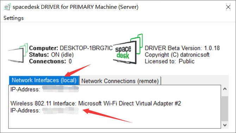Click DRIVER Beta Version 1.0.18 text

click(182, 48)
